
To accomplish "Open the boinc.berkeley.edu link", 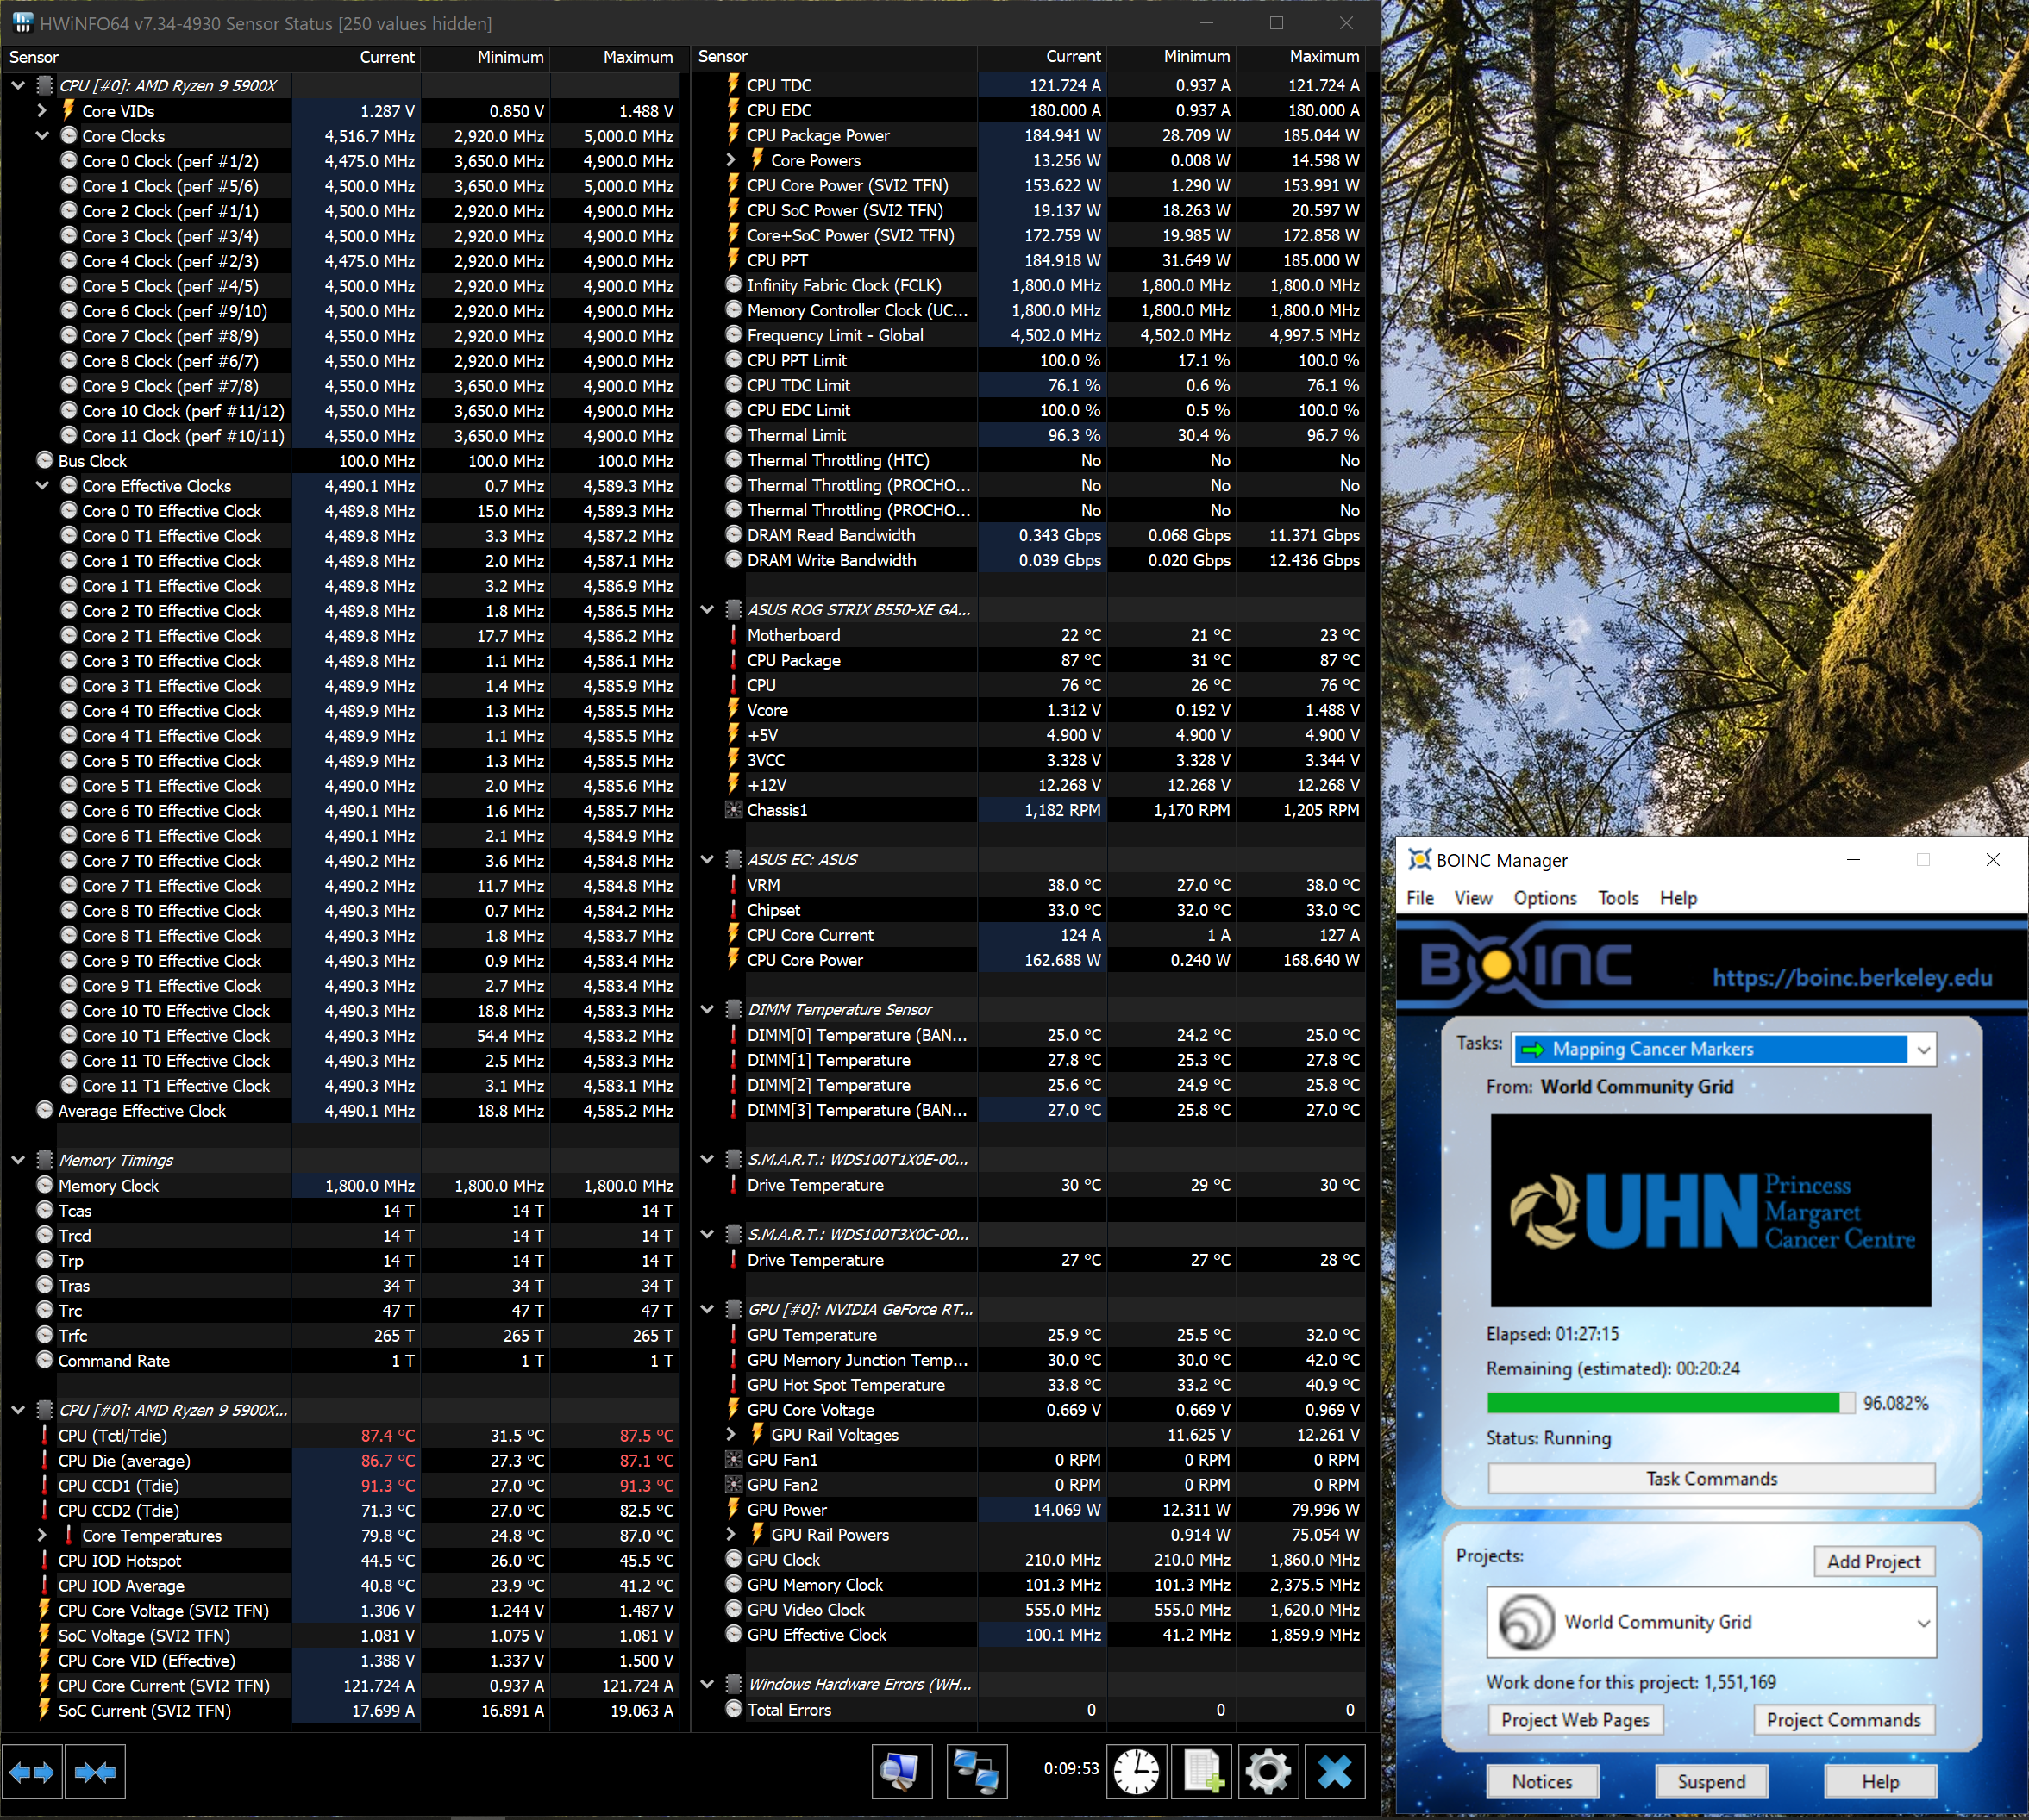I will (x=1852, y=978).
